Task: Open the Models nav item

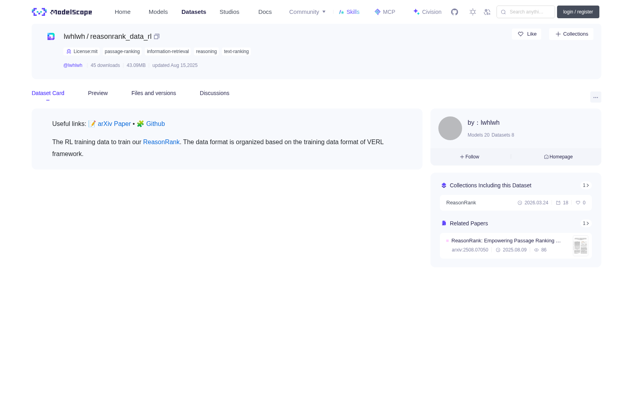Action: [x=158, y=12]
